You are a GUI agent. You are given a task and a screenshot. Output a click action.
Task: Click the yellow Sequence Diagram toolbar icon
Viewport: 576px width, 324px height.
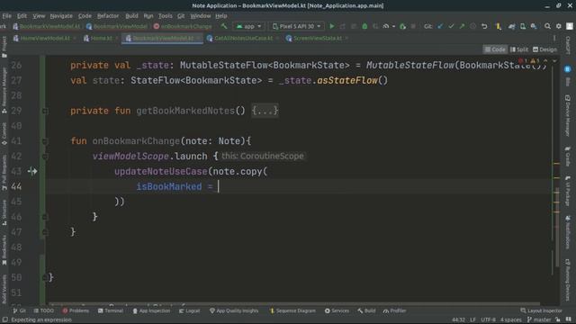coord(499,26)
